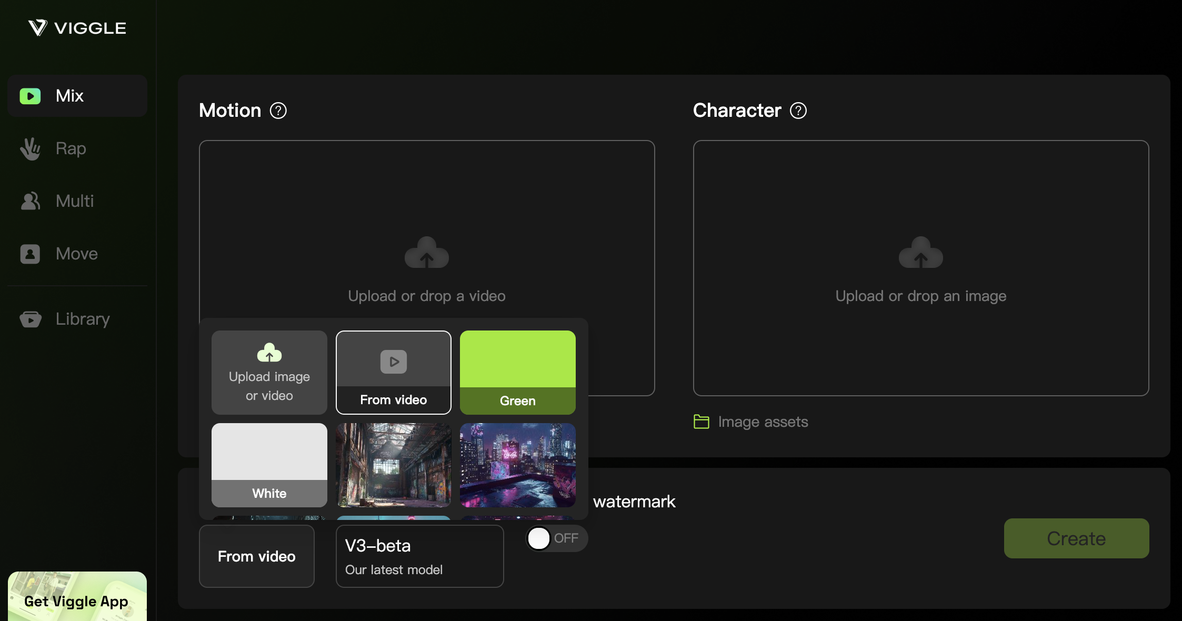Click the Image assets folder icon
This screenshot has width=1182, height=621.
(701, 421)
